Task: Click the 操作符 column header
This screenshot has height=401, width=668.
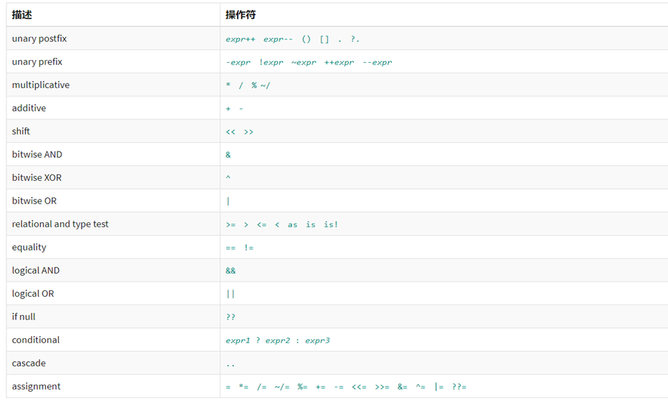Action: pyautogui.click(x=241, y=14)
